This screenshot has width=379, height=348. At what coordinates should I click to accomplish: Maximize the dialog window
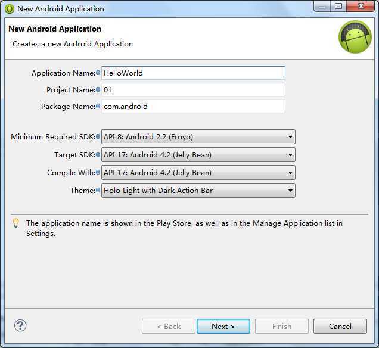tap(338, 6)
